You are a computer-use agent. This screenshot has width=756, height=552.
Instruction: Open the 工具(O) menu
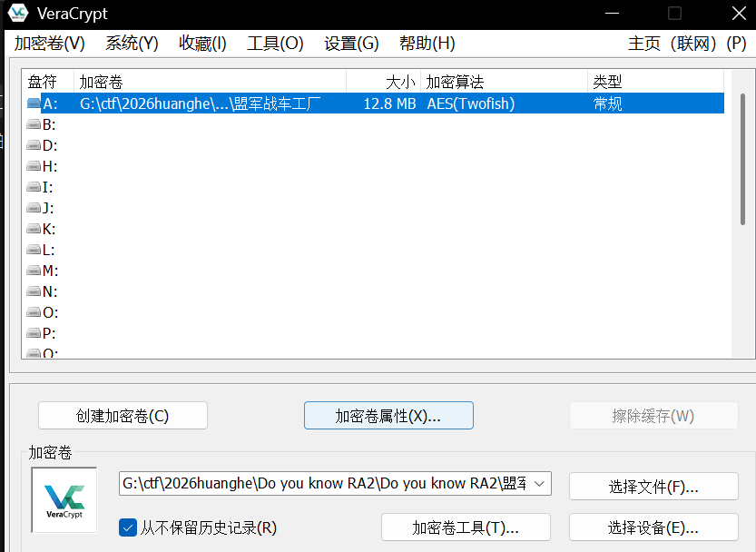click(x=275, y=44)
